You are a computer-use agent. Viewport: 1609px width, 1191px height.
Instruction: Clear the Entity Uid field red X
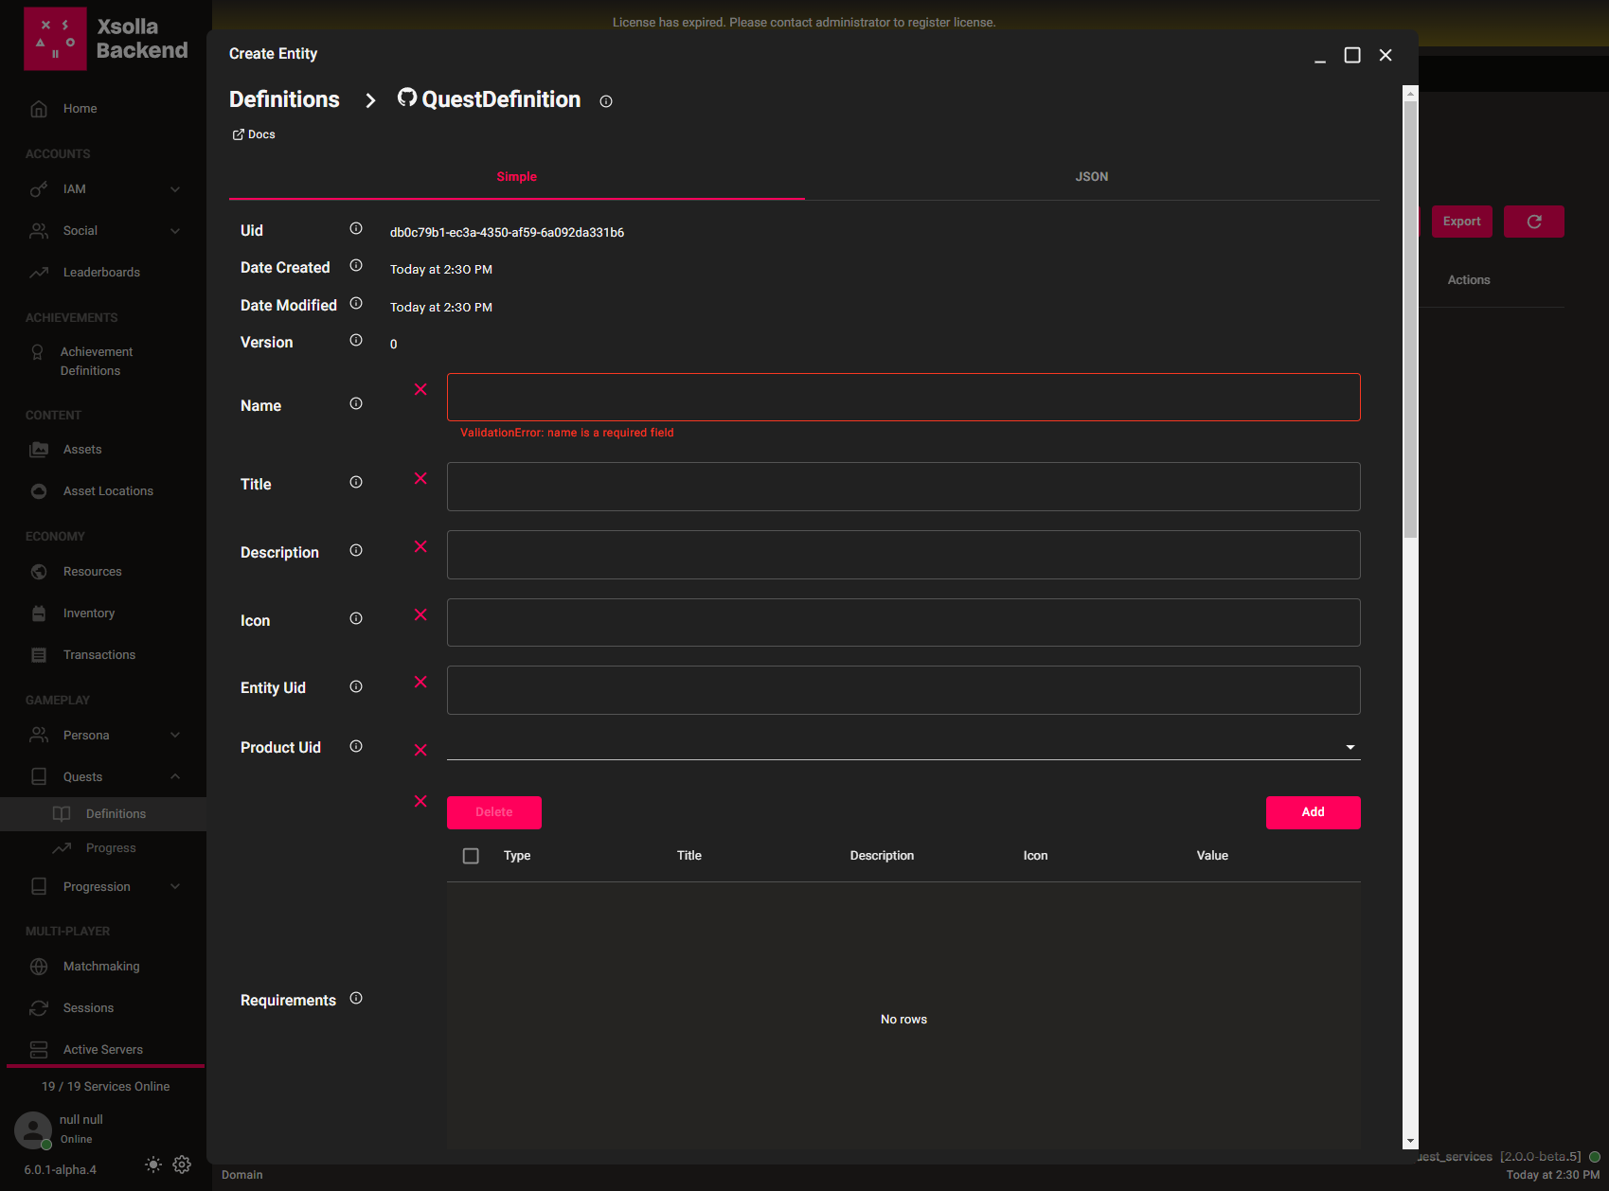[420, 682]
